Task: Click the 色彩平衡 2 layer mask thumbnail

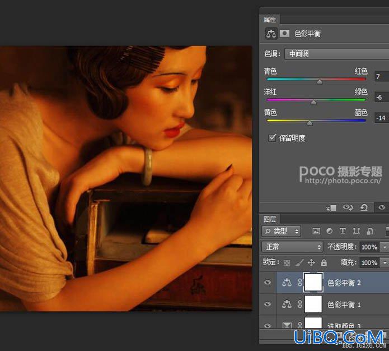Action: coord(313,282)
